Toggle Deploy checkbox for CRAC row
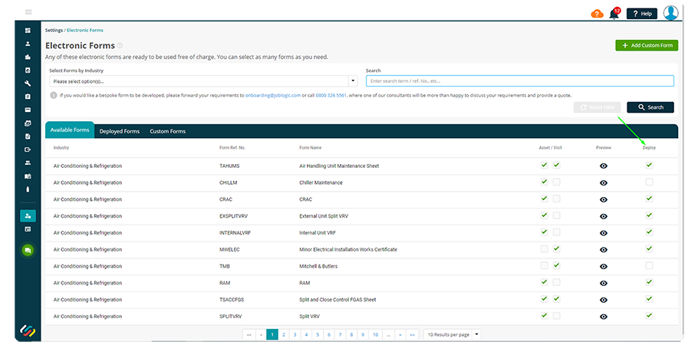 point(649,199)
